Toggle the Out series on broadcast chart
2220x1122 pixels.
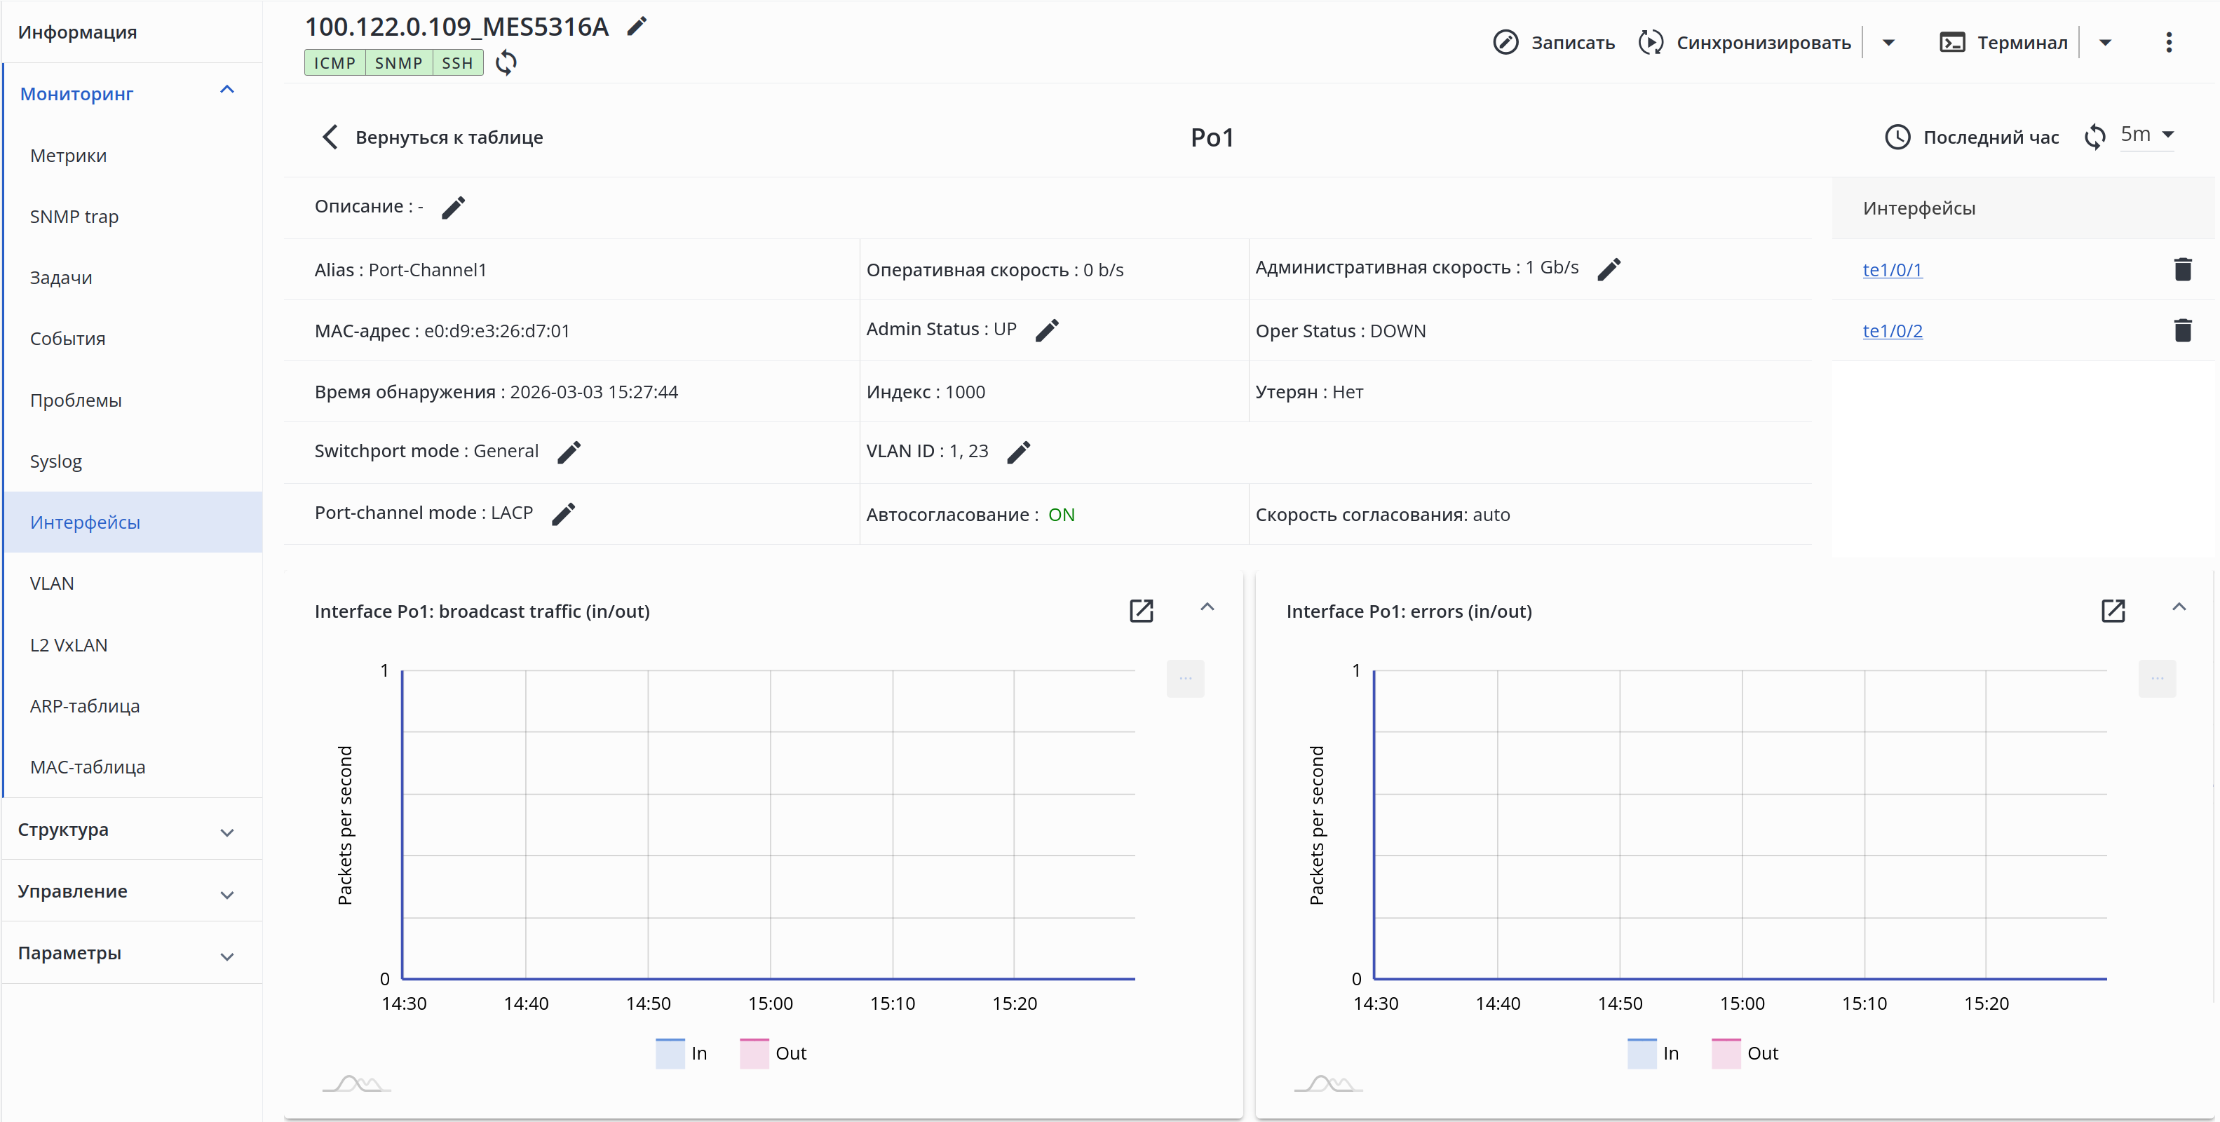pyautogui.click(x=773, y=1052)
